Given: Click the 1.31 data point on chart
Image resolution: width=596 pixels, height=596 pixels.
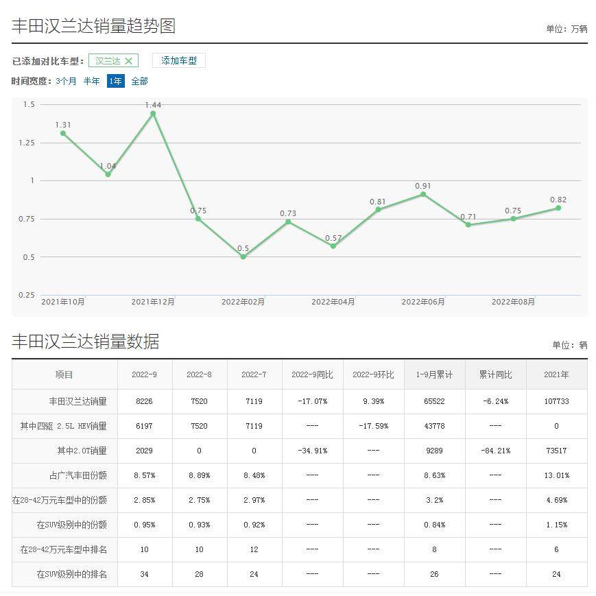Looking at the screenshot, I should (x=63, y=133).
